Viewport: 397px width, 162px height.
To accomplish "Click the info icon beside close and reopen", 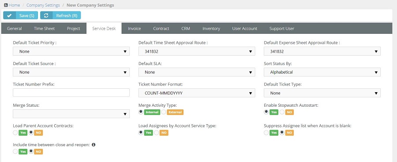I will 94,145.
